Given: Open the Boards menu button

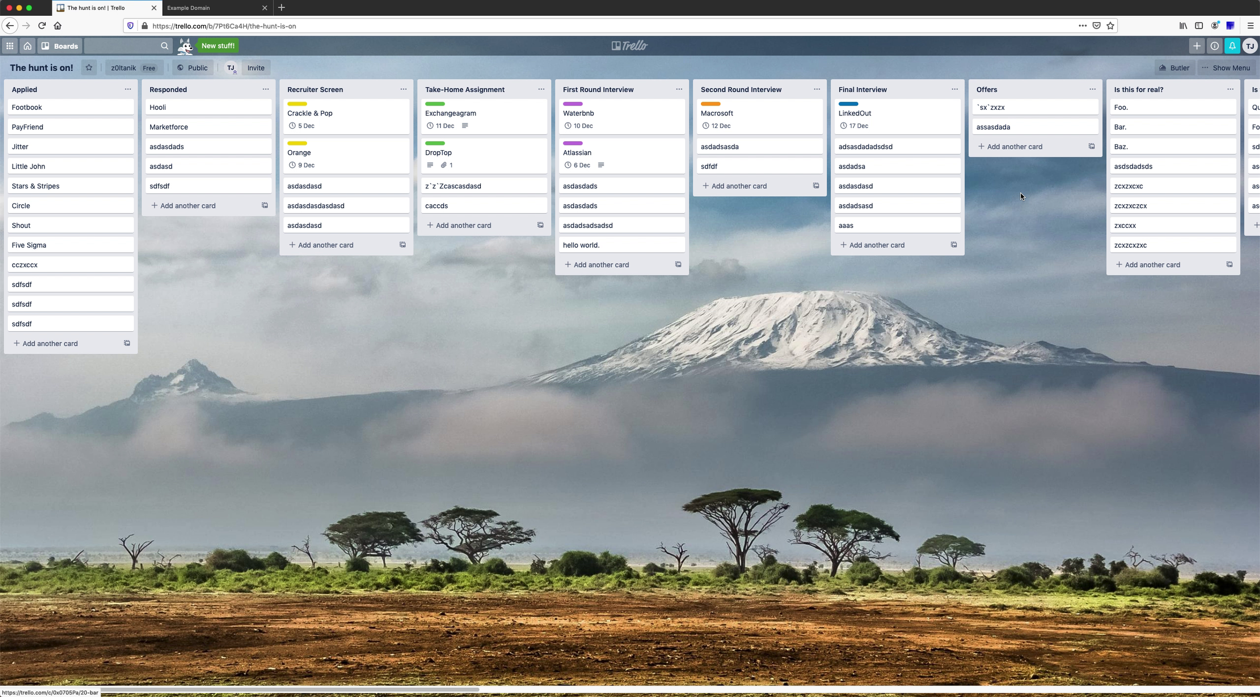Looking at the screenshot, I should (x=60, y=46).
